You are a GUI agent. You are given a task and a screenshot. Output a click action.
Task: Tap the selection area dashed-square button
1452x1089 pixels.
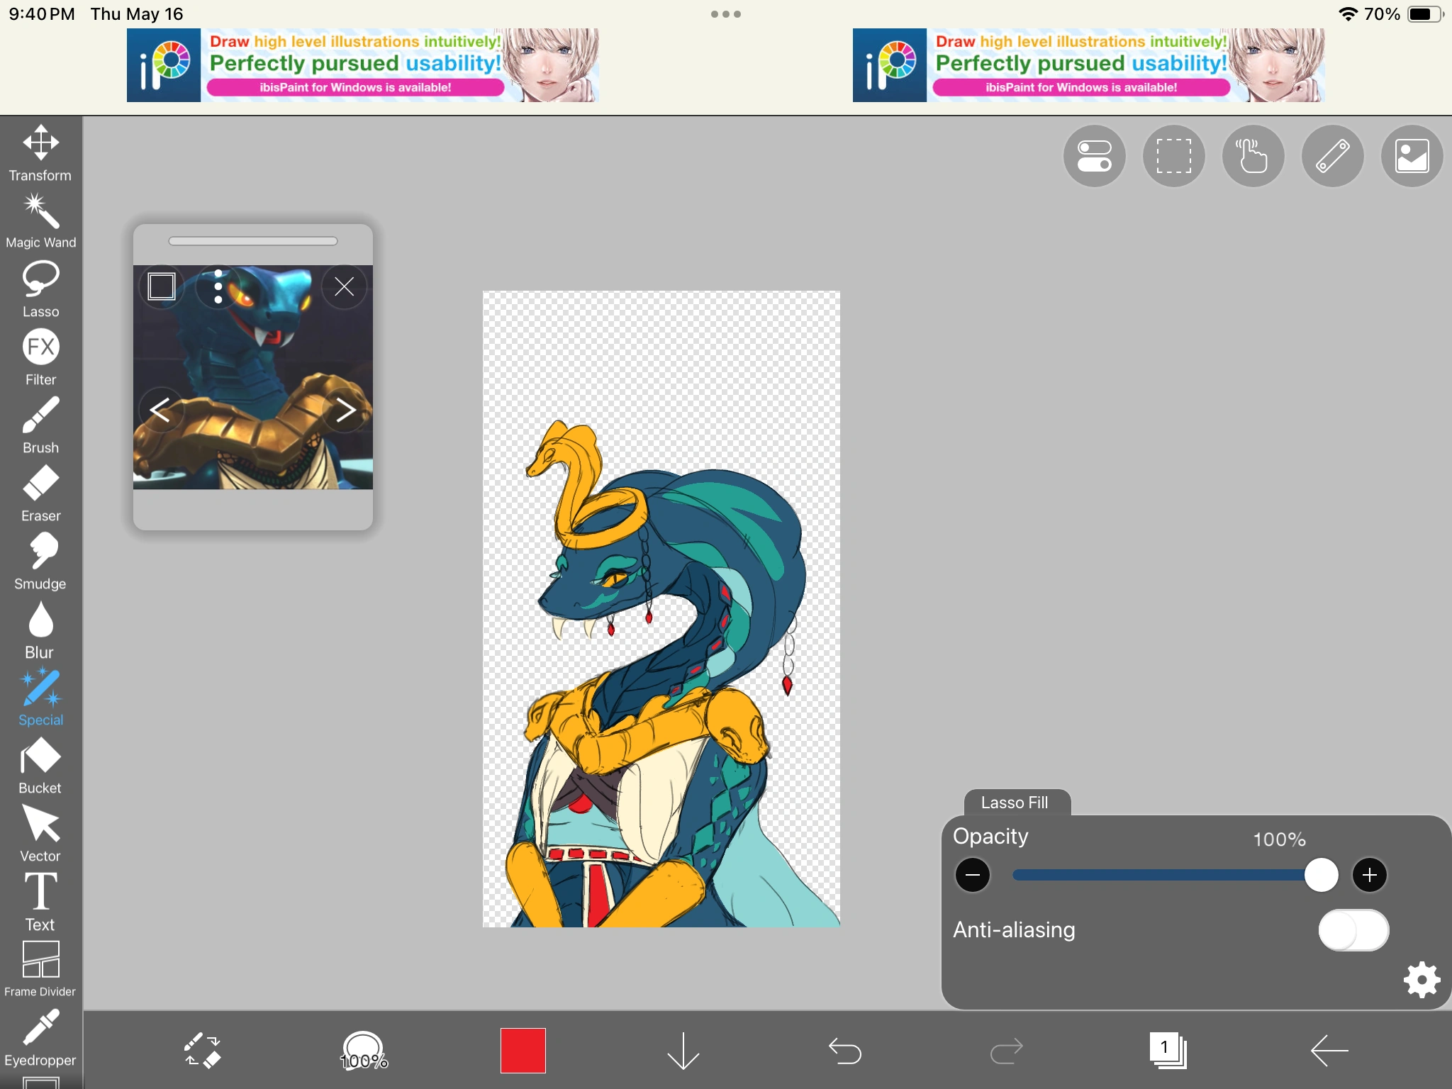click(1173, 156)
